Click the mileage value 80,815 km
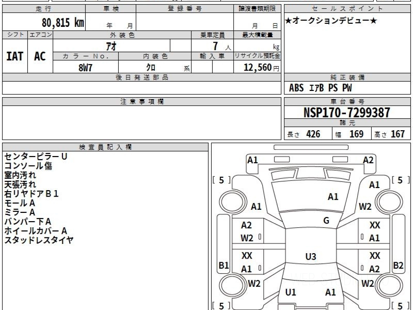Screen dimensions: 413x310 pyautogui.click(x=63, y=23)
